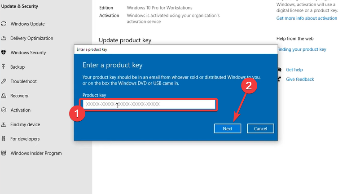347x194 pixels.
Task: Open the Give feedback link
Action: point(300,79)
